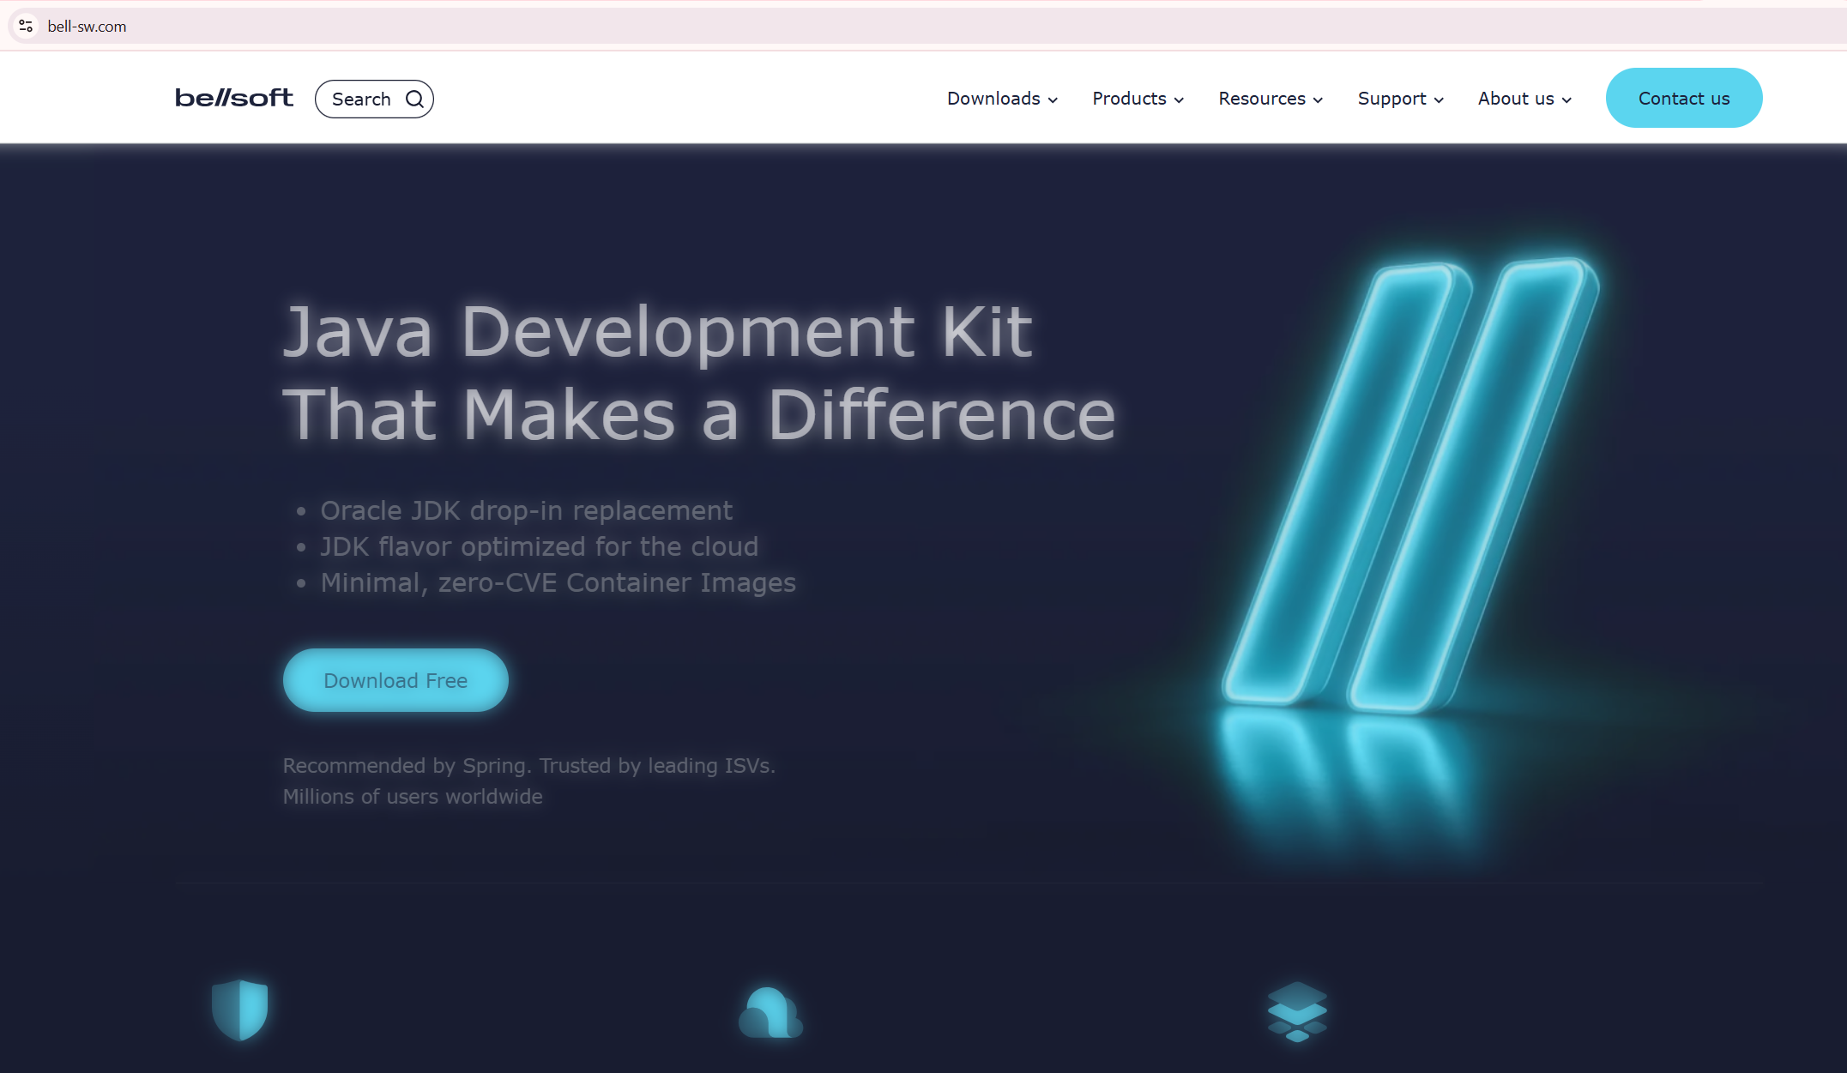Viewport: 1847px width, 1073px height.
Task: Expand the Products dropdown chevron
Action: (1179, 100)
